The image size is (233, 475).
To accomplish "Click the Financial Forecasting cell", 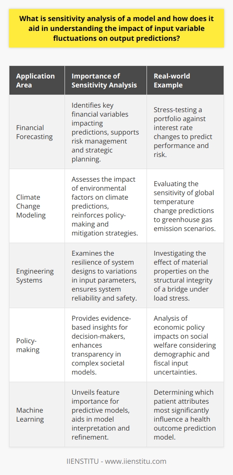I will pos(37,132).
